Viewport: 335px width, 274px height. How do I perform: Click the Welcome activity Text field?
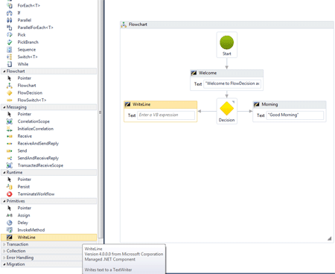233,83
